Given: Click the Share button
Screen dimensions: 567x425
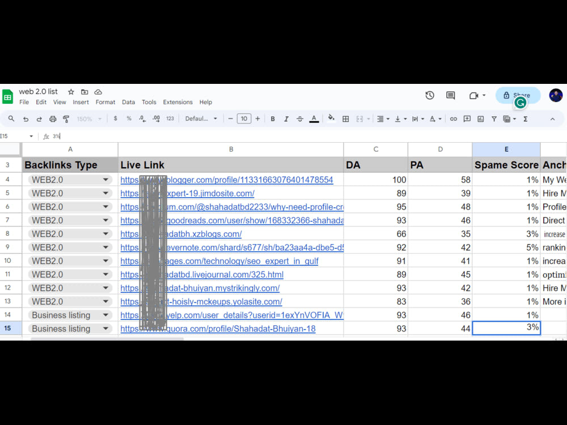Looking at the screenshot, I should click(518, 95).
